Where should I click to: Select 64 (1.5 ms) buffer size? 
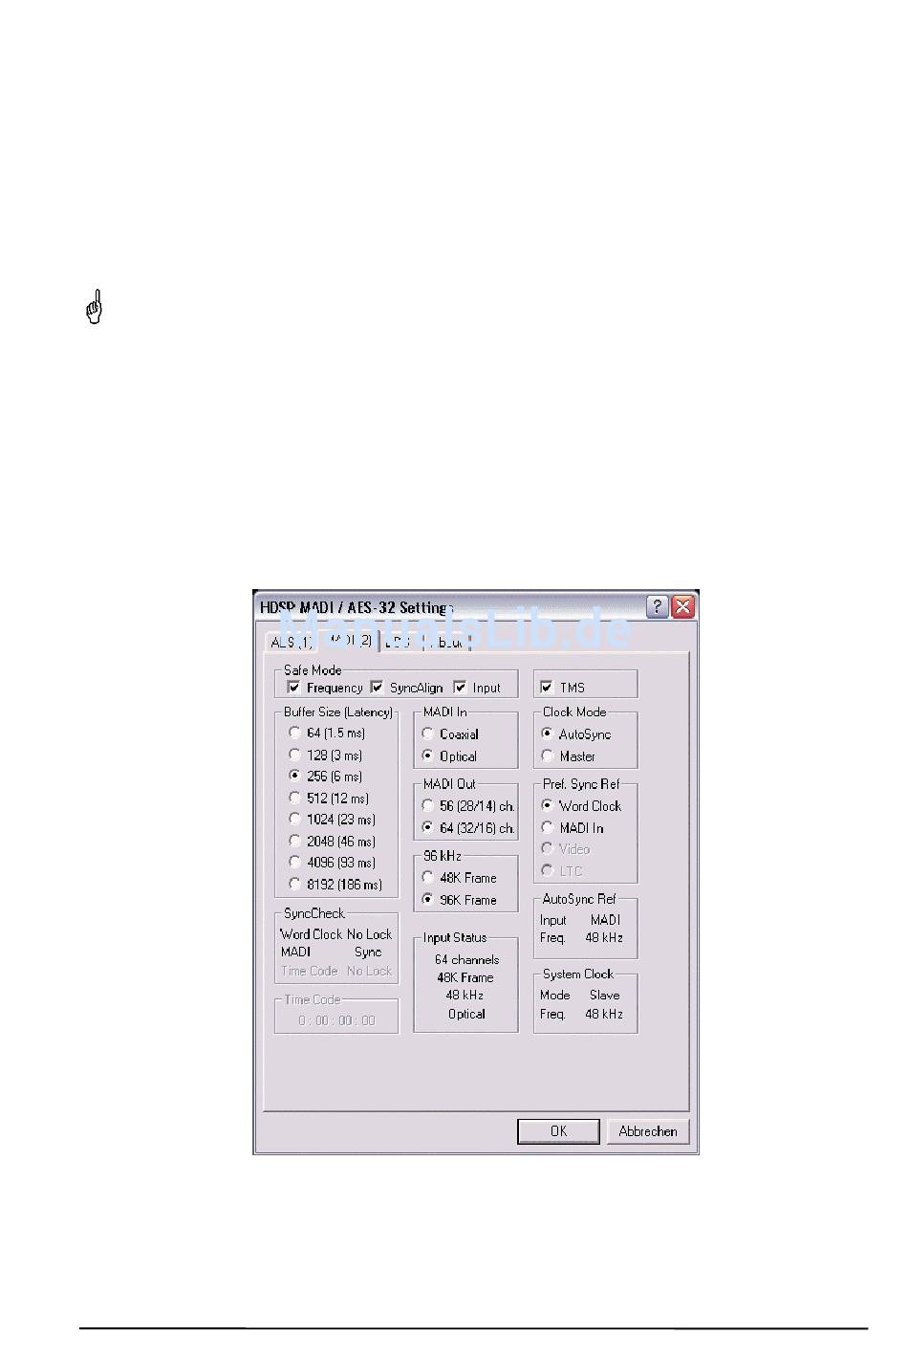pyautogui.click(x=294, y=733)
